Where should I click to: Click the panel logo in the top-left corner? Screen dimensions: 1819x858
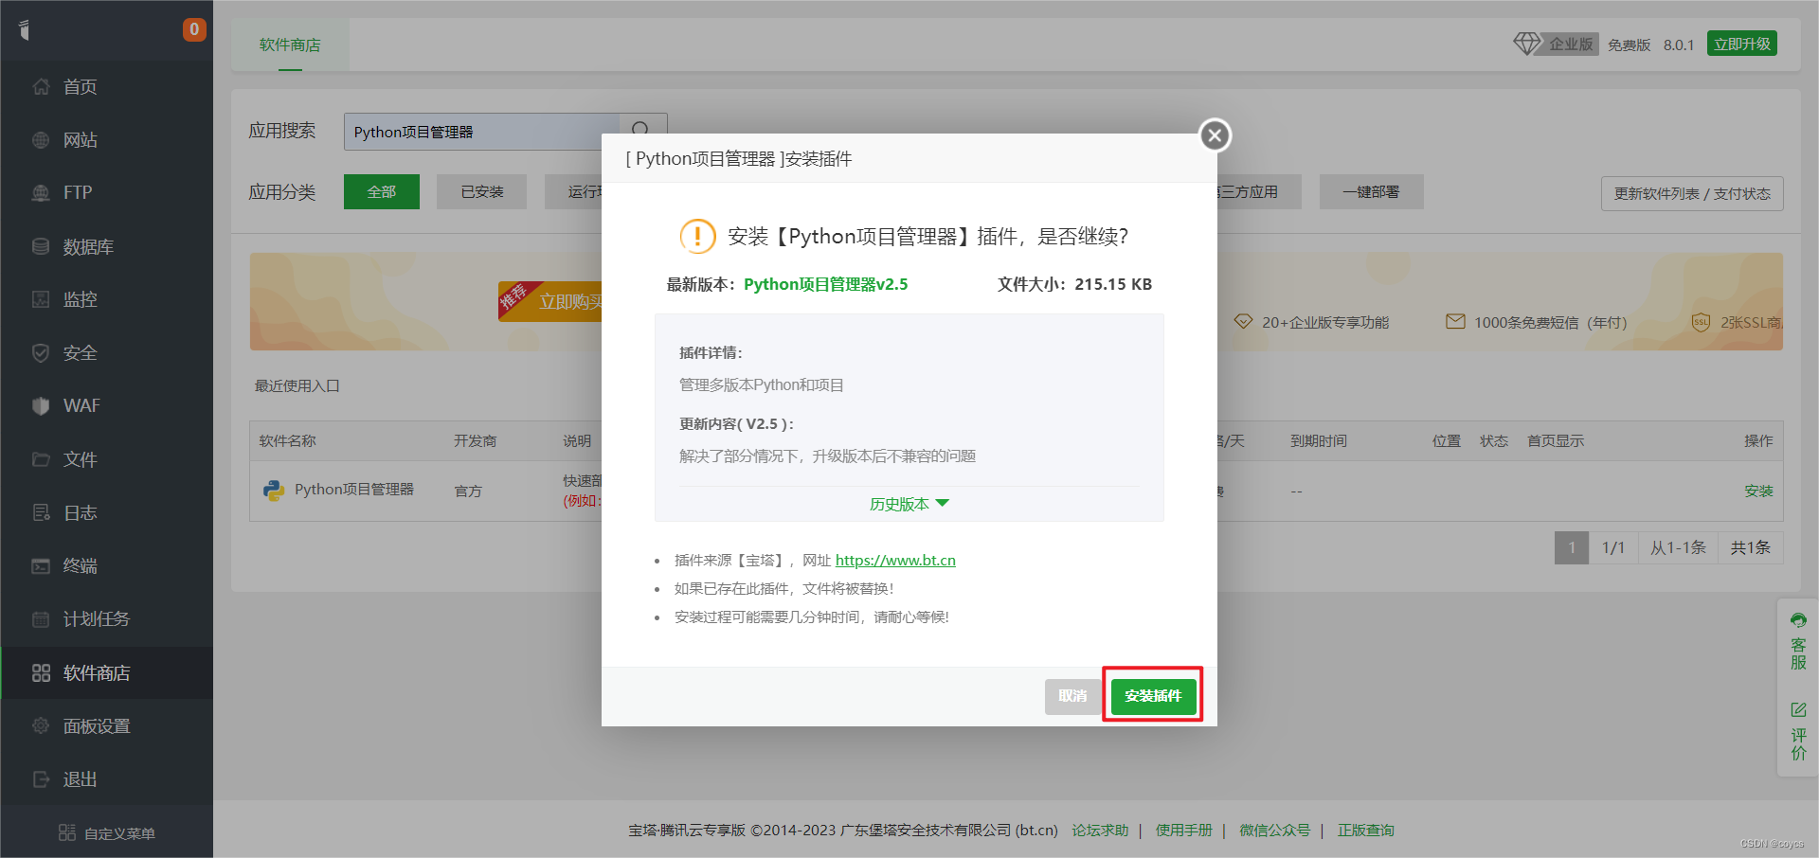tap(26, 30)
